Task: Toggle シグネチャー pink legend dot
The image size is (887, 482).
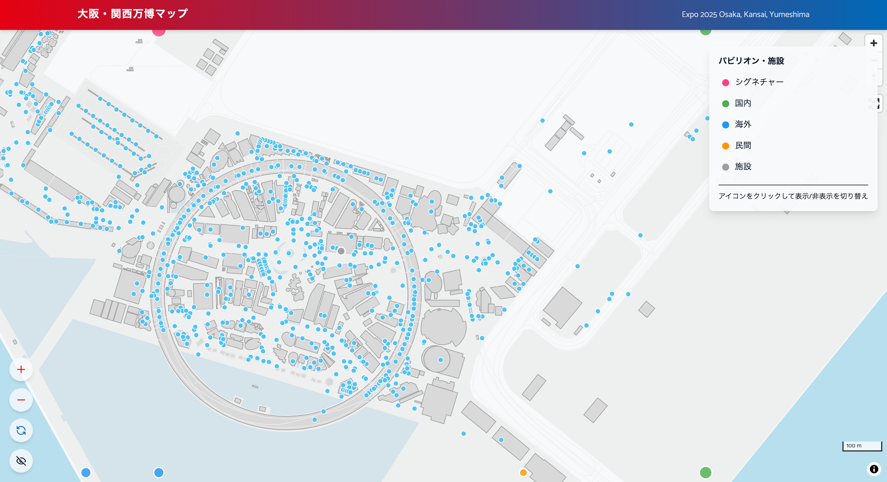Action: (x=725, y=83)
